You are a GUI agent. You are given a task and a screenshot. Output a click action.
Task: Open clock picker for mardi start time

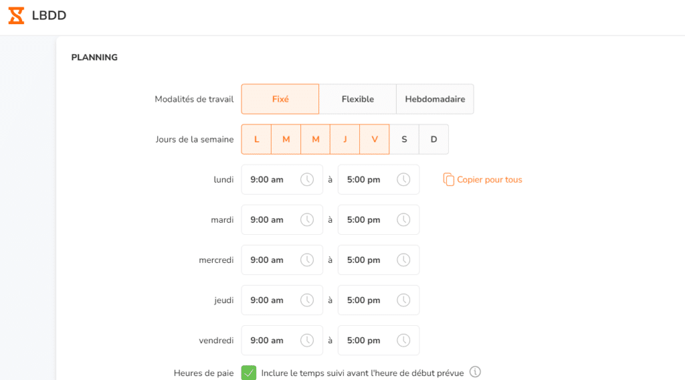point(306,219)
